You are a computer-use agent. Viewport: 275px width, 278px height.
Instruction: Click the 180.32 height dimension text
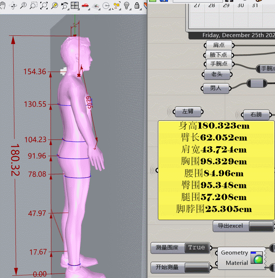(15, 160)
